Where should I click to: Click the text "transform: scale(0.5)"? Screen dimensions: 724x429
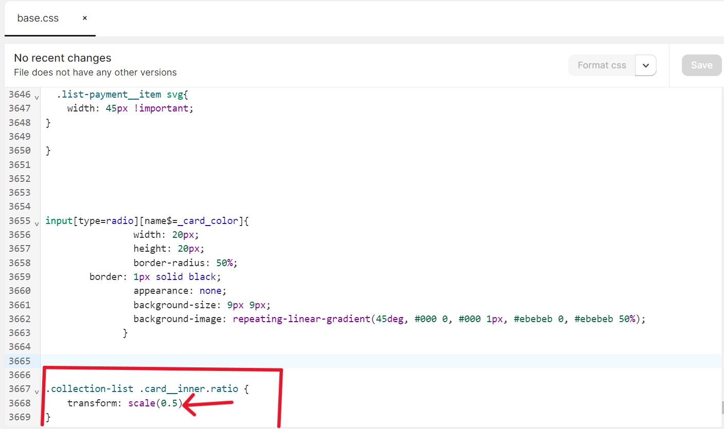coord(125,403)
